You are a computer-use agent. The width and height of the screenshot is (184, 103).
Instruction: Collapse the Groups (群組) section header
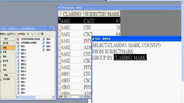pos(7,75)
